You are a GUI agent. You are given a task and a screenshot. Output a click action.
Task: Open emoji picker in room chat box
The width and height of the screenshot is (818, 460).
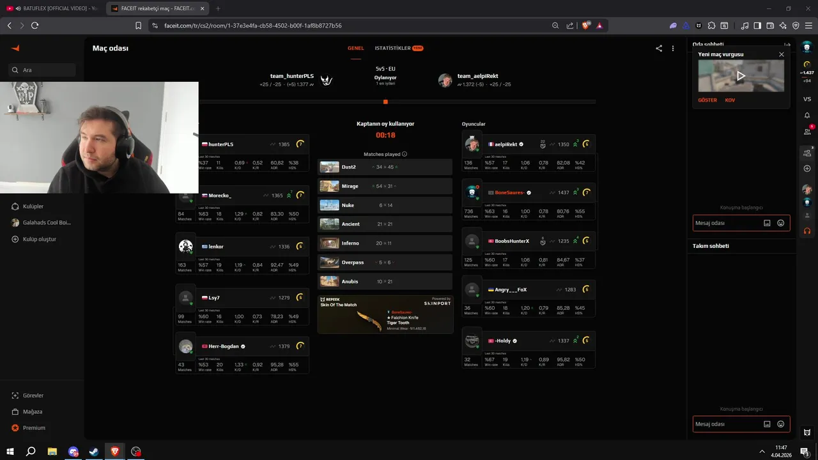[x=781, y=223]
